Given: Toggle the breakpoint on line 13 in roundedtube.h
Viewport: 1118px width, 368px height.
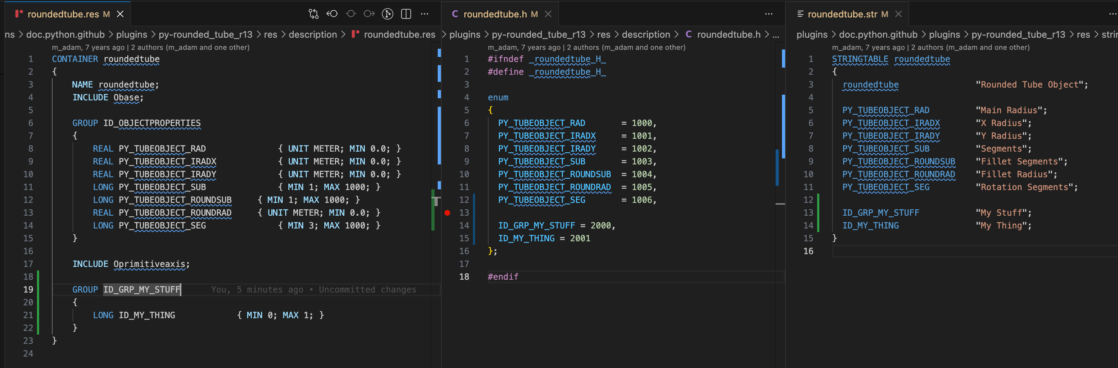Looking at the screenshot, I should [447, 213].
